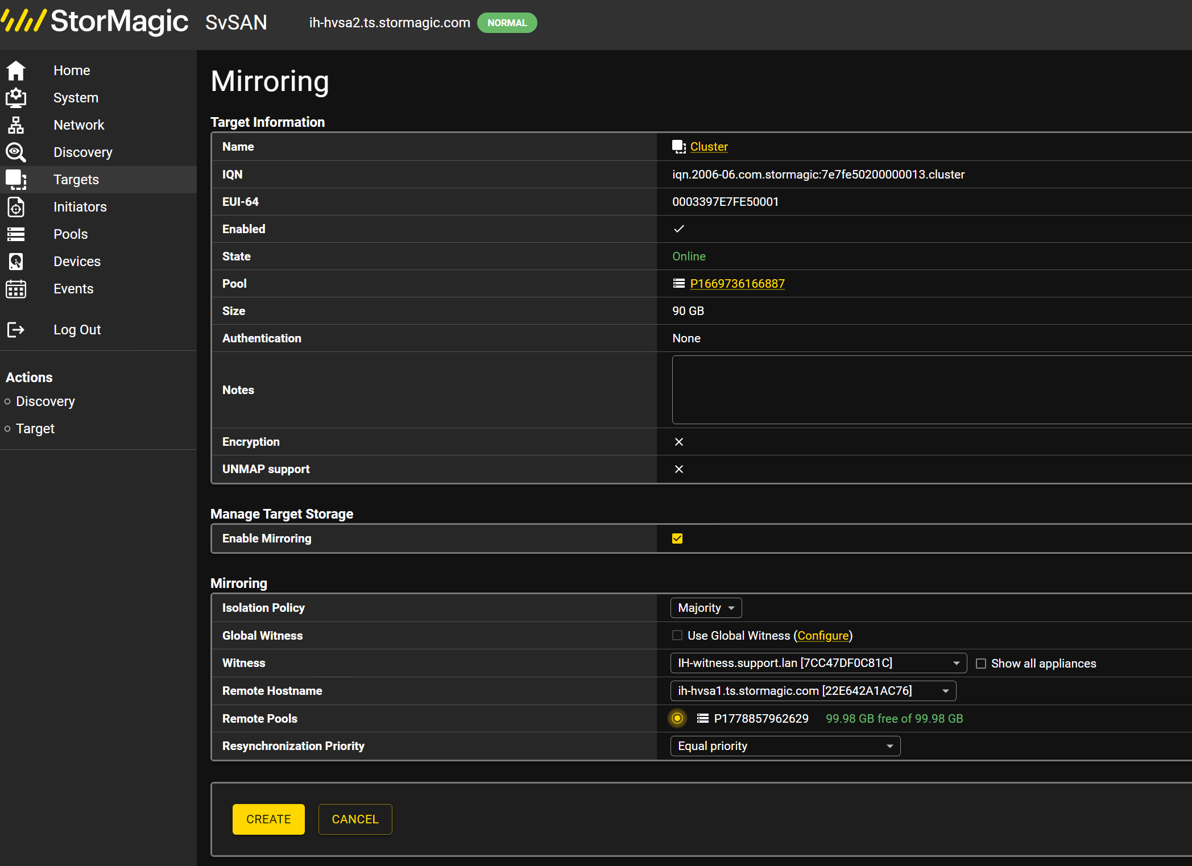This screenshot has height=866, width=1192.
Task: Click the NORMAL status badge
Action: pos(507,23)
